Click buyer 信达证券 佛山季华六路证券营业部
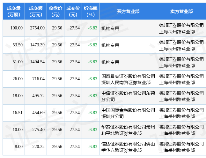206x158 pixels. point(128,147)
